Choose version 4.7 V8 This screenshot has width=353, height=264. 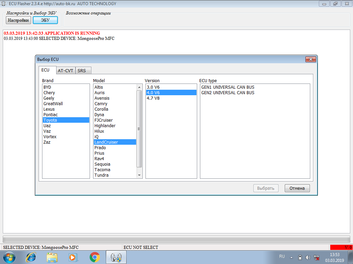tap(171, 98)
